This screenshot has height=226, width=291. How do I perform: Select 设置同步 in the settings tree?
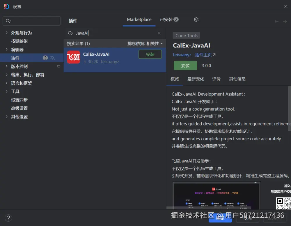tap(19, 100)
